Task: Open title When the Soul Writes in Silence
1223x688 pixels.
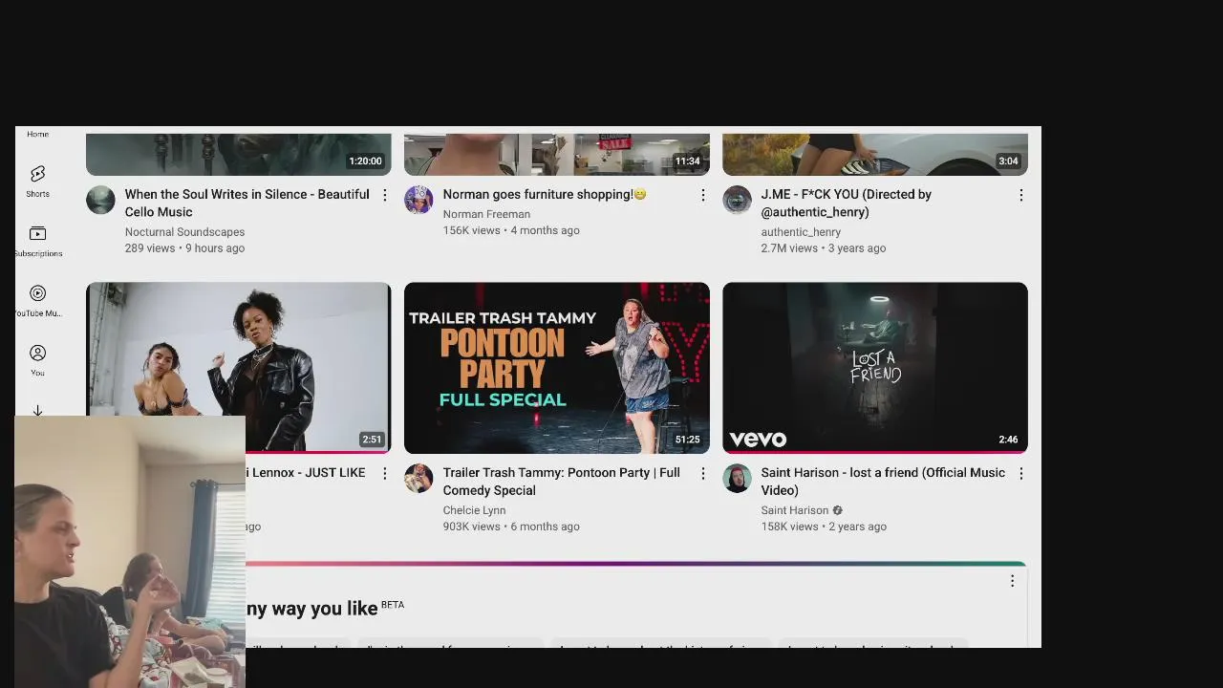Action: coord(247,203)
